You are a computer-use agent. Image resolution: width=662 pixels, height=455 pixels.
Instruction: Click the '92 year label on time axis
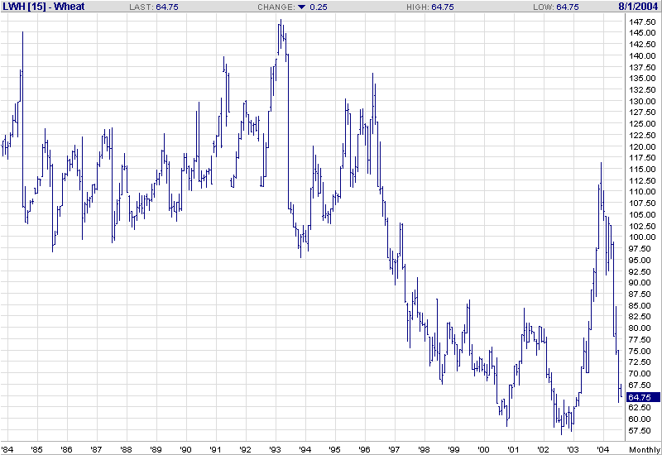coord(245,449)
